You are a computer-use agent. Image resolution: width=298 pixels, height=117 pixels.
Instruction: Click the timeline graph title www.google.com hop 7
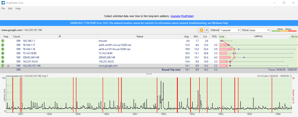coord(27,76)
